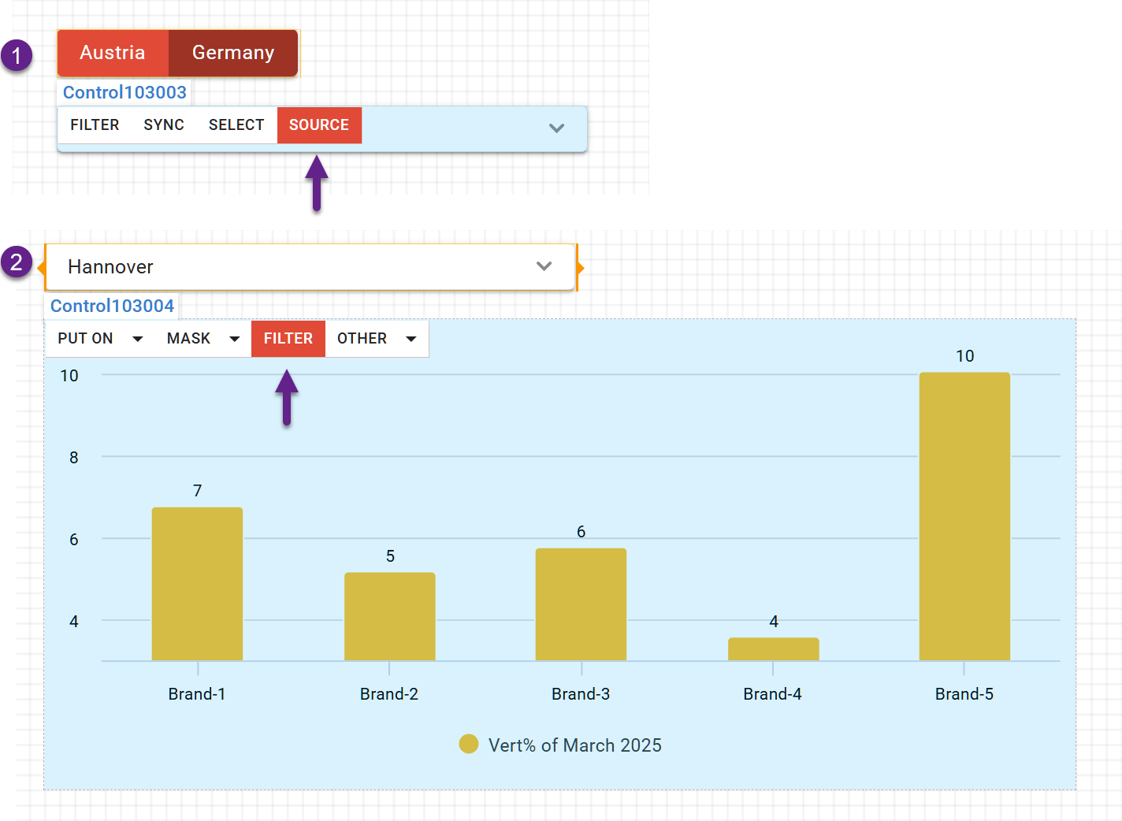This screenshot has height=821, width=1122.
Task: Click the Brand-4 bar in chart
Action: 773,648
